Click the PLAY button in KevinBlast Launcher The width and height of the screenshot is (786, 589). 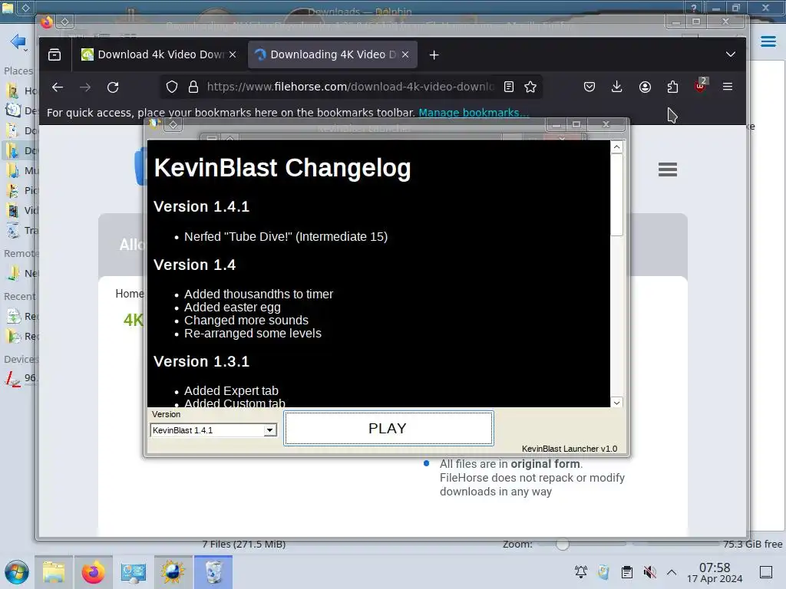388,428
